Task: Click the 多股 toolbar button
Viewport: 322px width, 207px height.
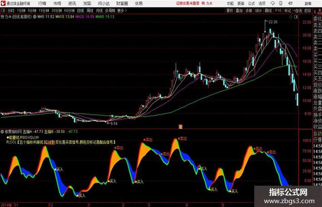Action: (249, 11)
